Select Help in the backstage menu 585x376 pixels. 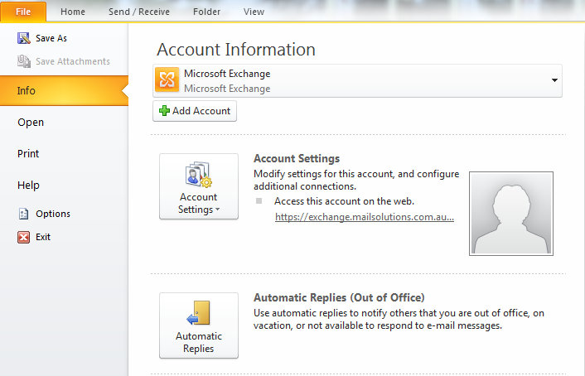[x=29, y=186]
